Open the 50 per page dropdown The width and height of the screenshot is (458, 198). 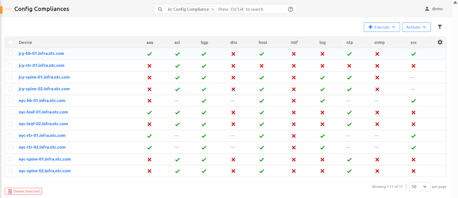tap(420, 186)
